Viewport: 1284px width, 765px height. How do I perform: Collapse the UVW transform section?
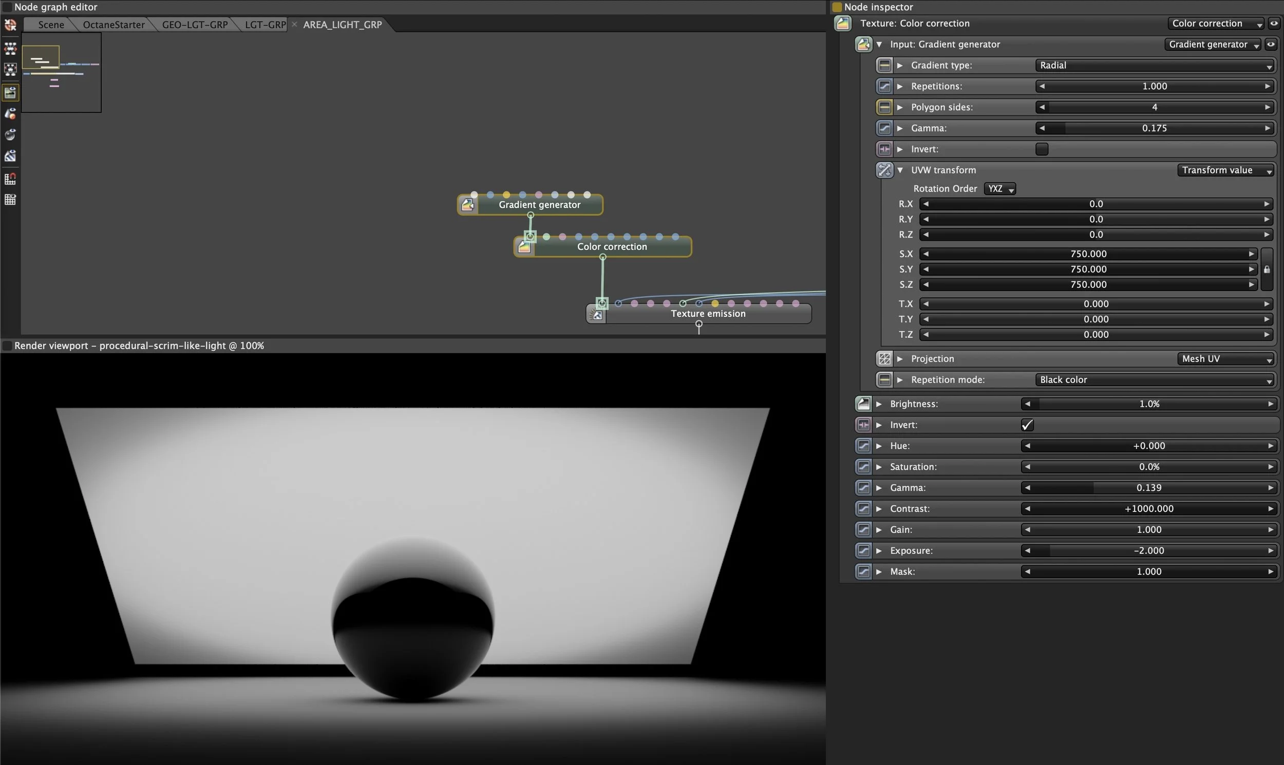point(900,170)
